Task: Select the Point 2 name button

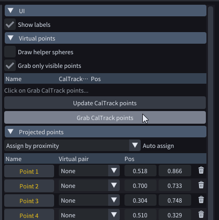Action: click(x=29, y=186)
